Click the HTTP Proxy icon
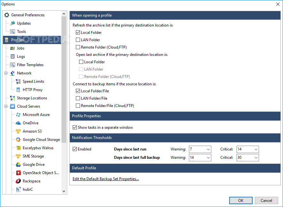The height and width of the screenshot is (207, 283). point(18,90)
